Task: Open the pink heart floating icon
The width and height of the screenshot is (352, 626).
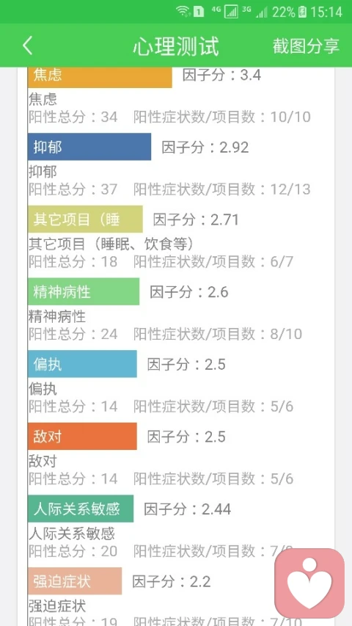Action: pos(309,583)
